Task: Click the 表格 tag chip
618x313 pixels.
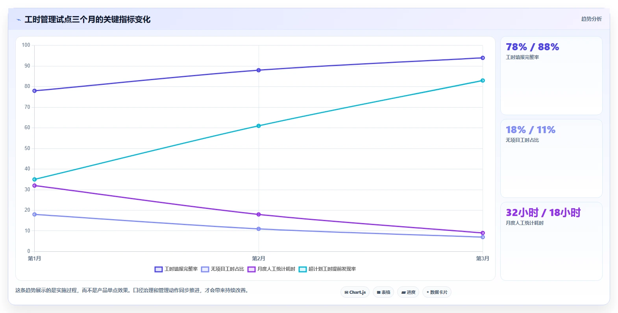Action: (383, 292)
